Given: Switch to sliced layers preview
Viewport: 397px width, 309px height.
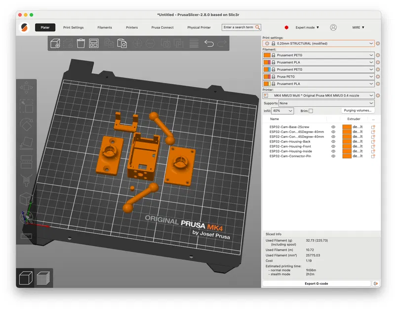Looking at the screenshot, I should [x=43, y=278].
